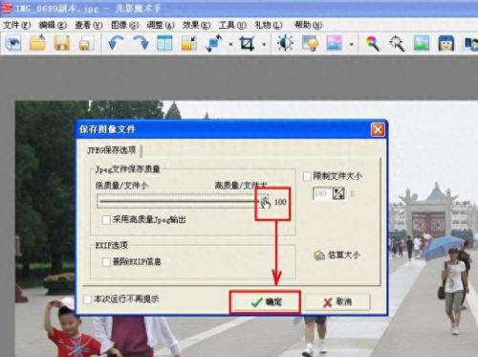Open the compare view icon
The image size is (478, 357).
click(164, 43)
